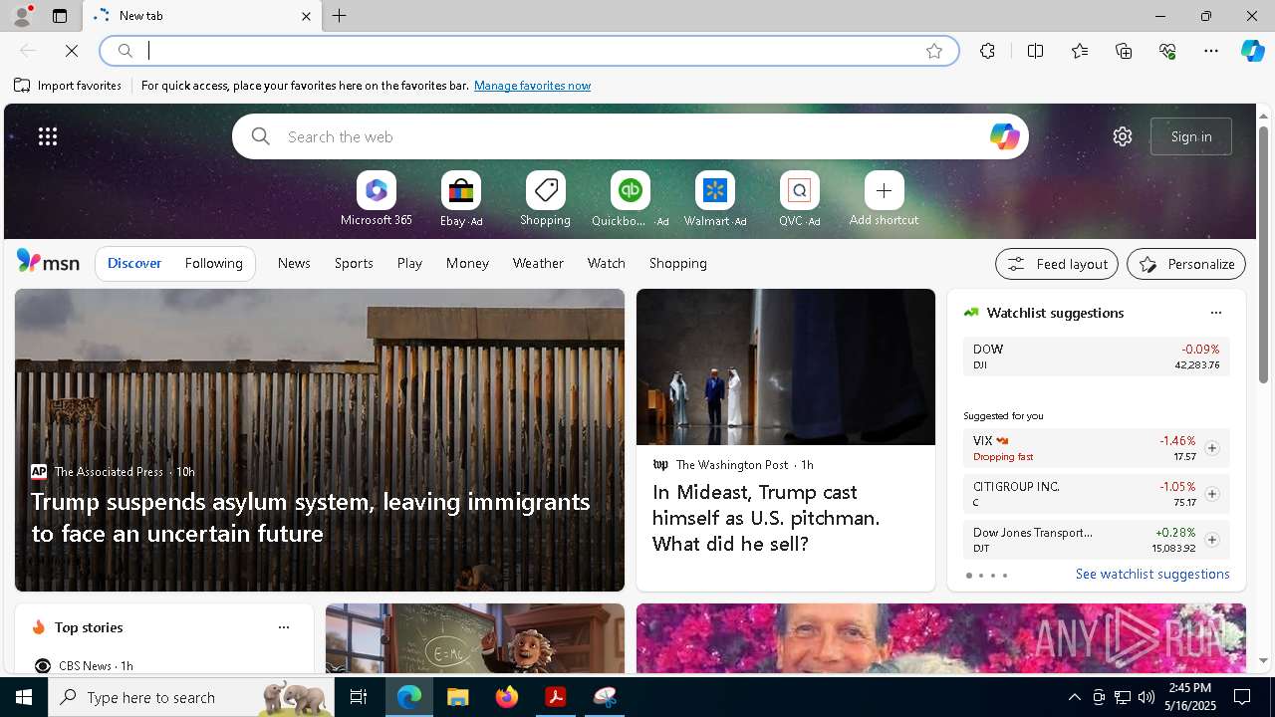Open the Watch menu item
Viewport: 1275px width, 717px height.
(607, 263)
